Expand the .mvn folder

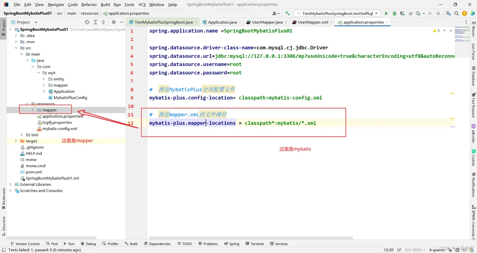16,42
